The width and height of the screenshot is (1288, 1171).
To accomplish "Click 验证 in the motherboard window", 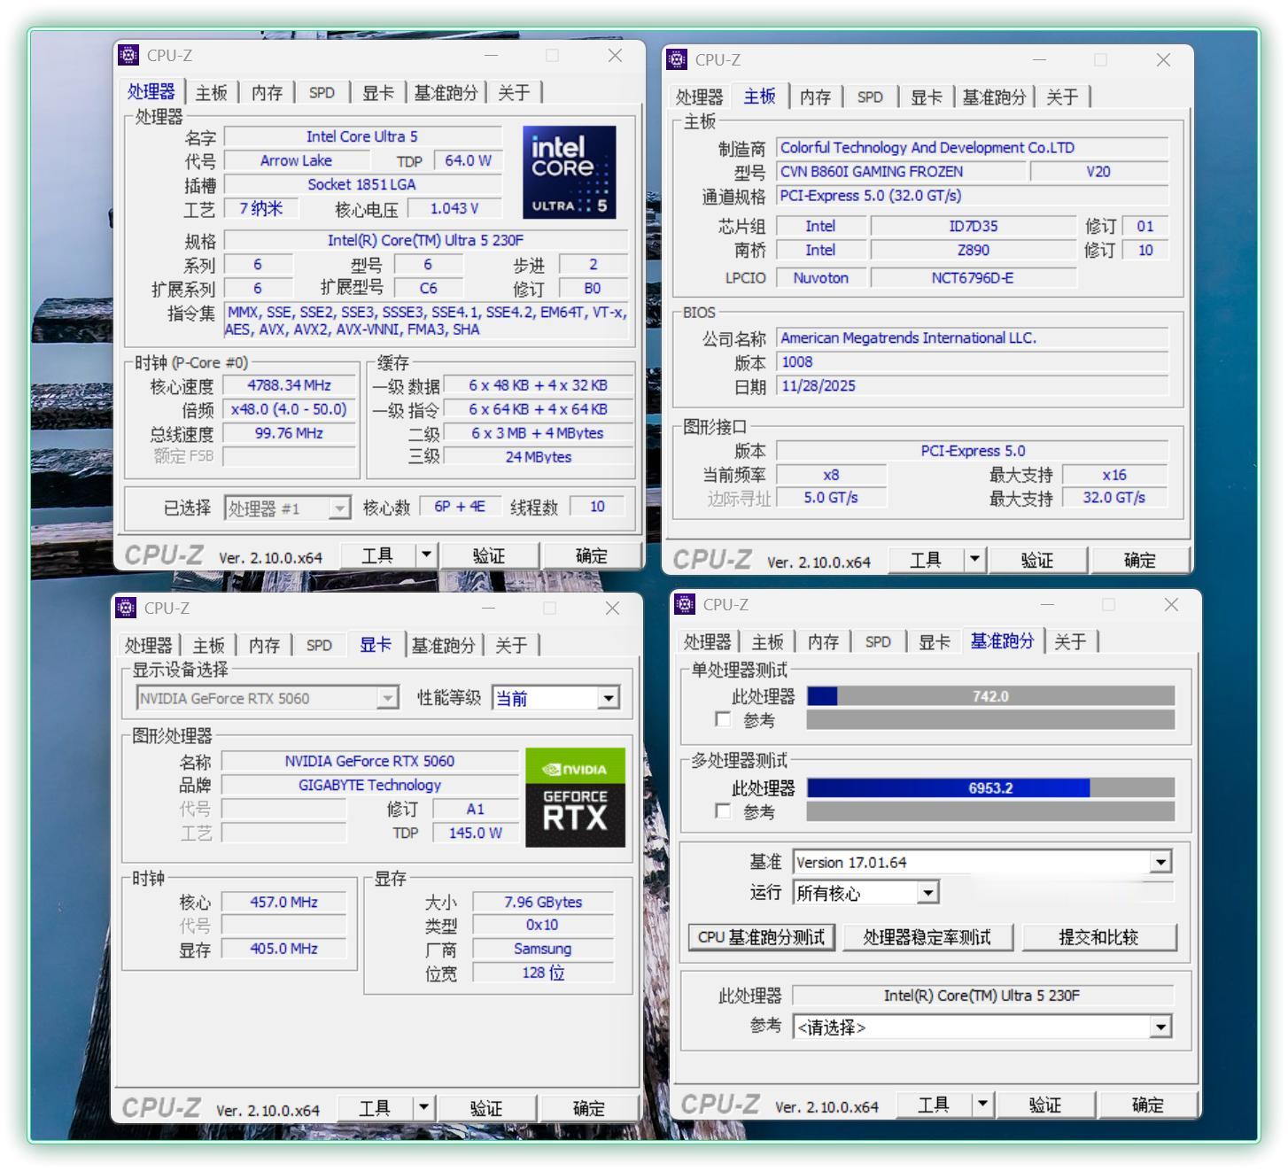I will (1037, 560).
